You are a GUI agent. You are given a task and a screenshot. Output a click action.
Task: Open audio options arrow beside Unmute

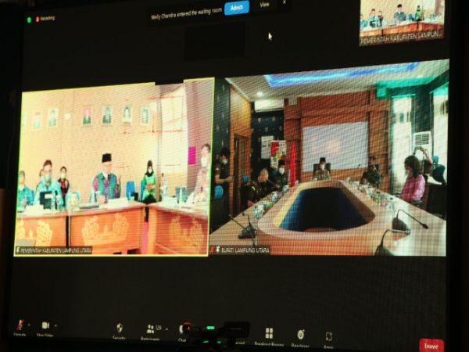click(x=29, y=325)
